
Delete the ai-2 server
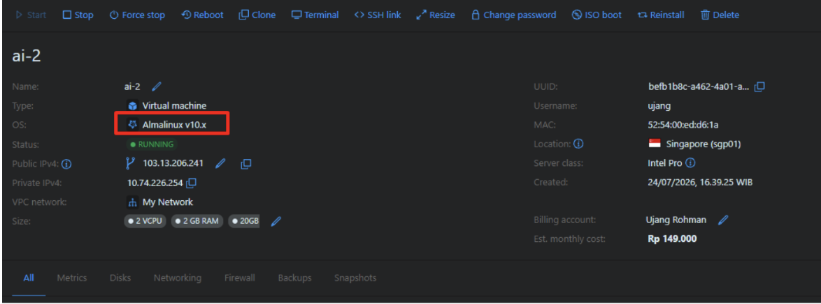(720, 15)
